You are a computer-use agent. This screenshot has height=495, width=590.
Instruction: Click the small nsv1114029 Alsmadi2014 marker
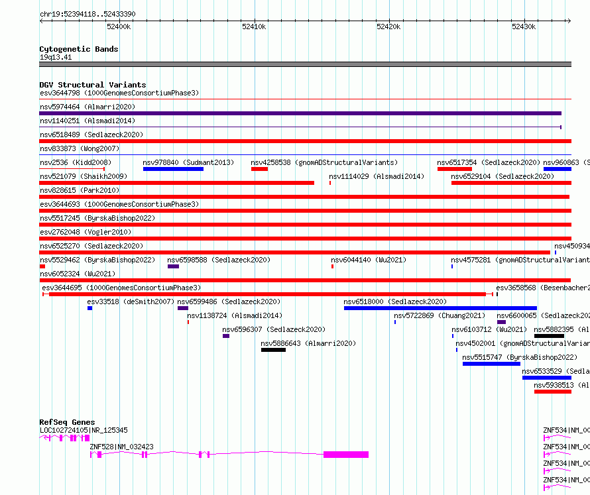click(x=330, y=183)
